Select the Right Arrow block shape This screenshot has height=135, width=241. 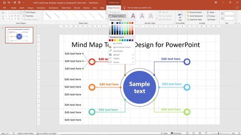(x=12, y=16)
